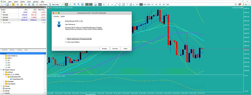This screenshot has height=95, width=251.
Task: Select the XAUUSD symbol row
Action: click(x=23, y=15)
